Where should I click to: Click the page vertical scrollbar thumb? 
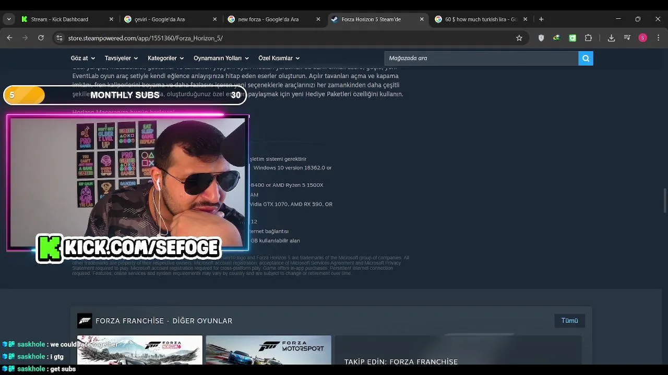(665, 201)
